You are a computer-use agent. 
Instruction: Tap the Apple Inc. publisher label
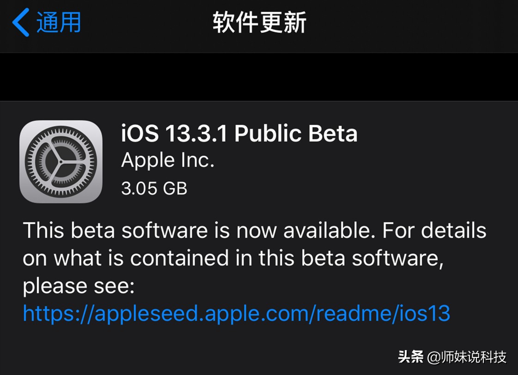167,160
